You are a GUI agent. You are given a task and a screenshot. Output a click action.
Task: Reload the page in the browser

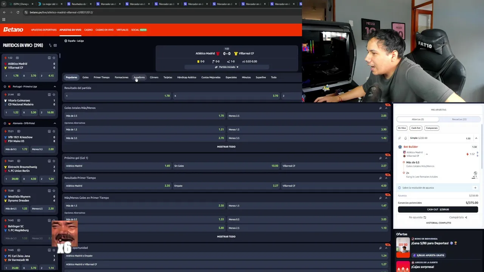pyautogui.click(x=18, y=12)
